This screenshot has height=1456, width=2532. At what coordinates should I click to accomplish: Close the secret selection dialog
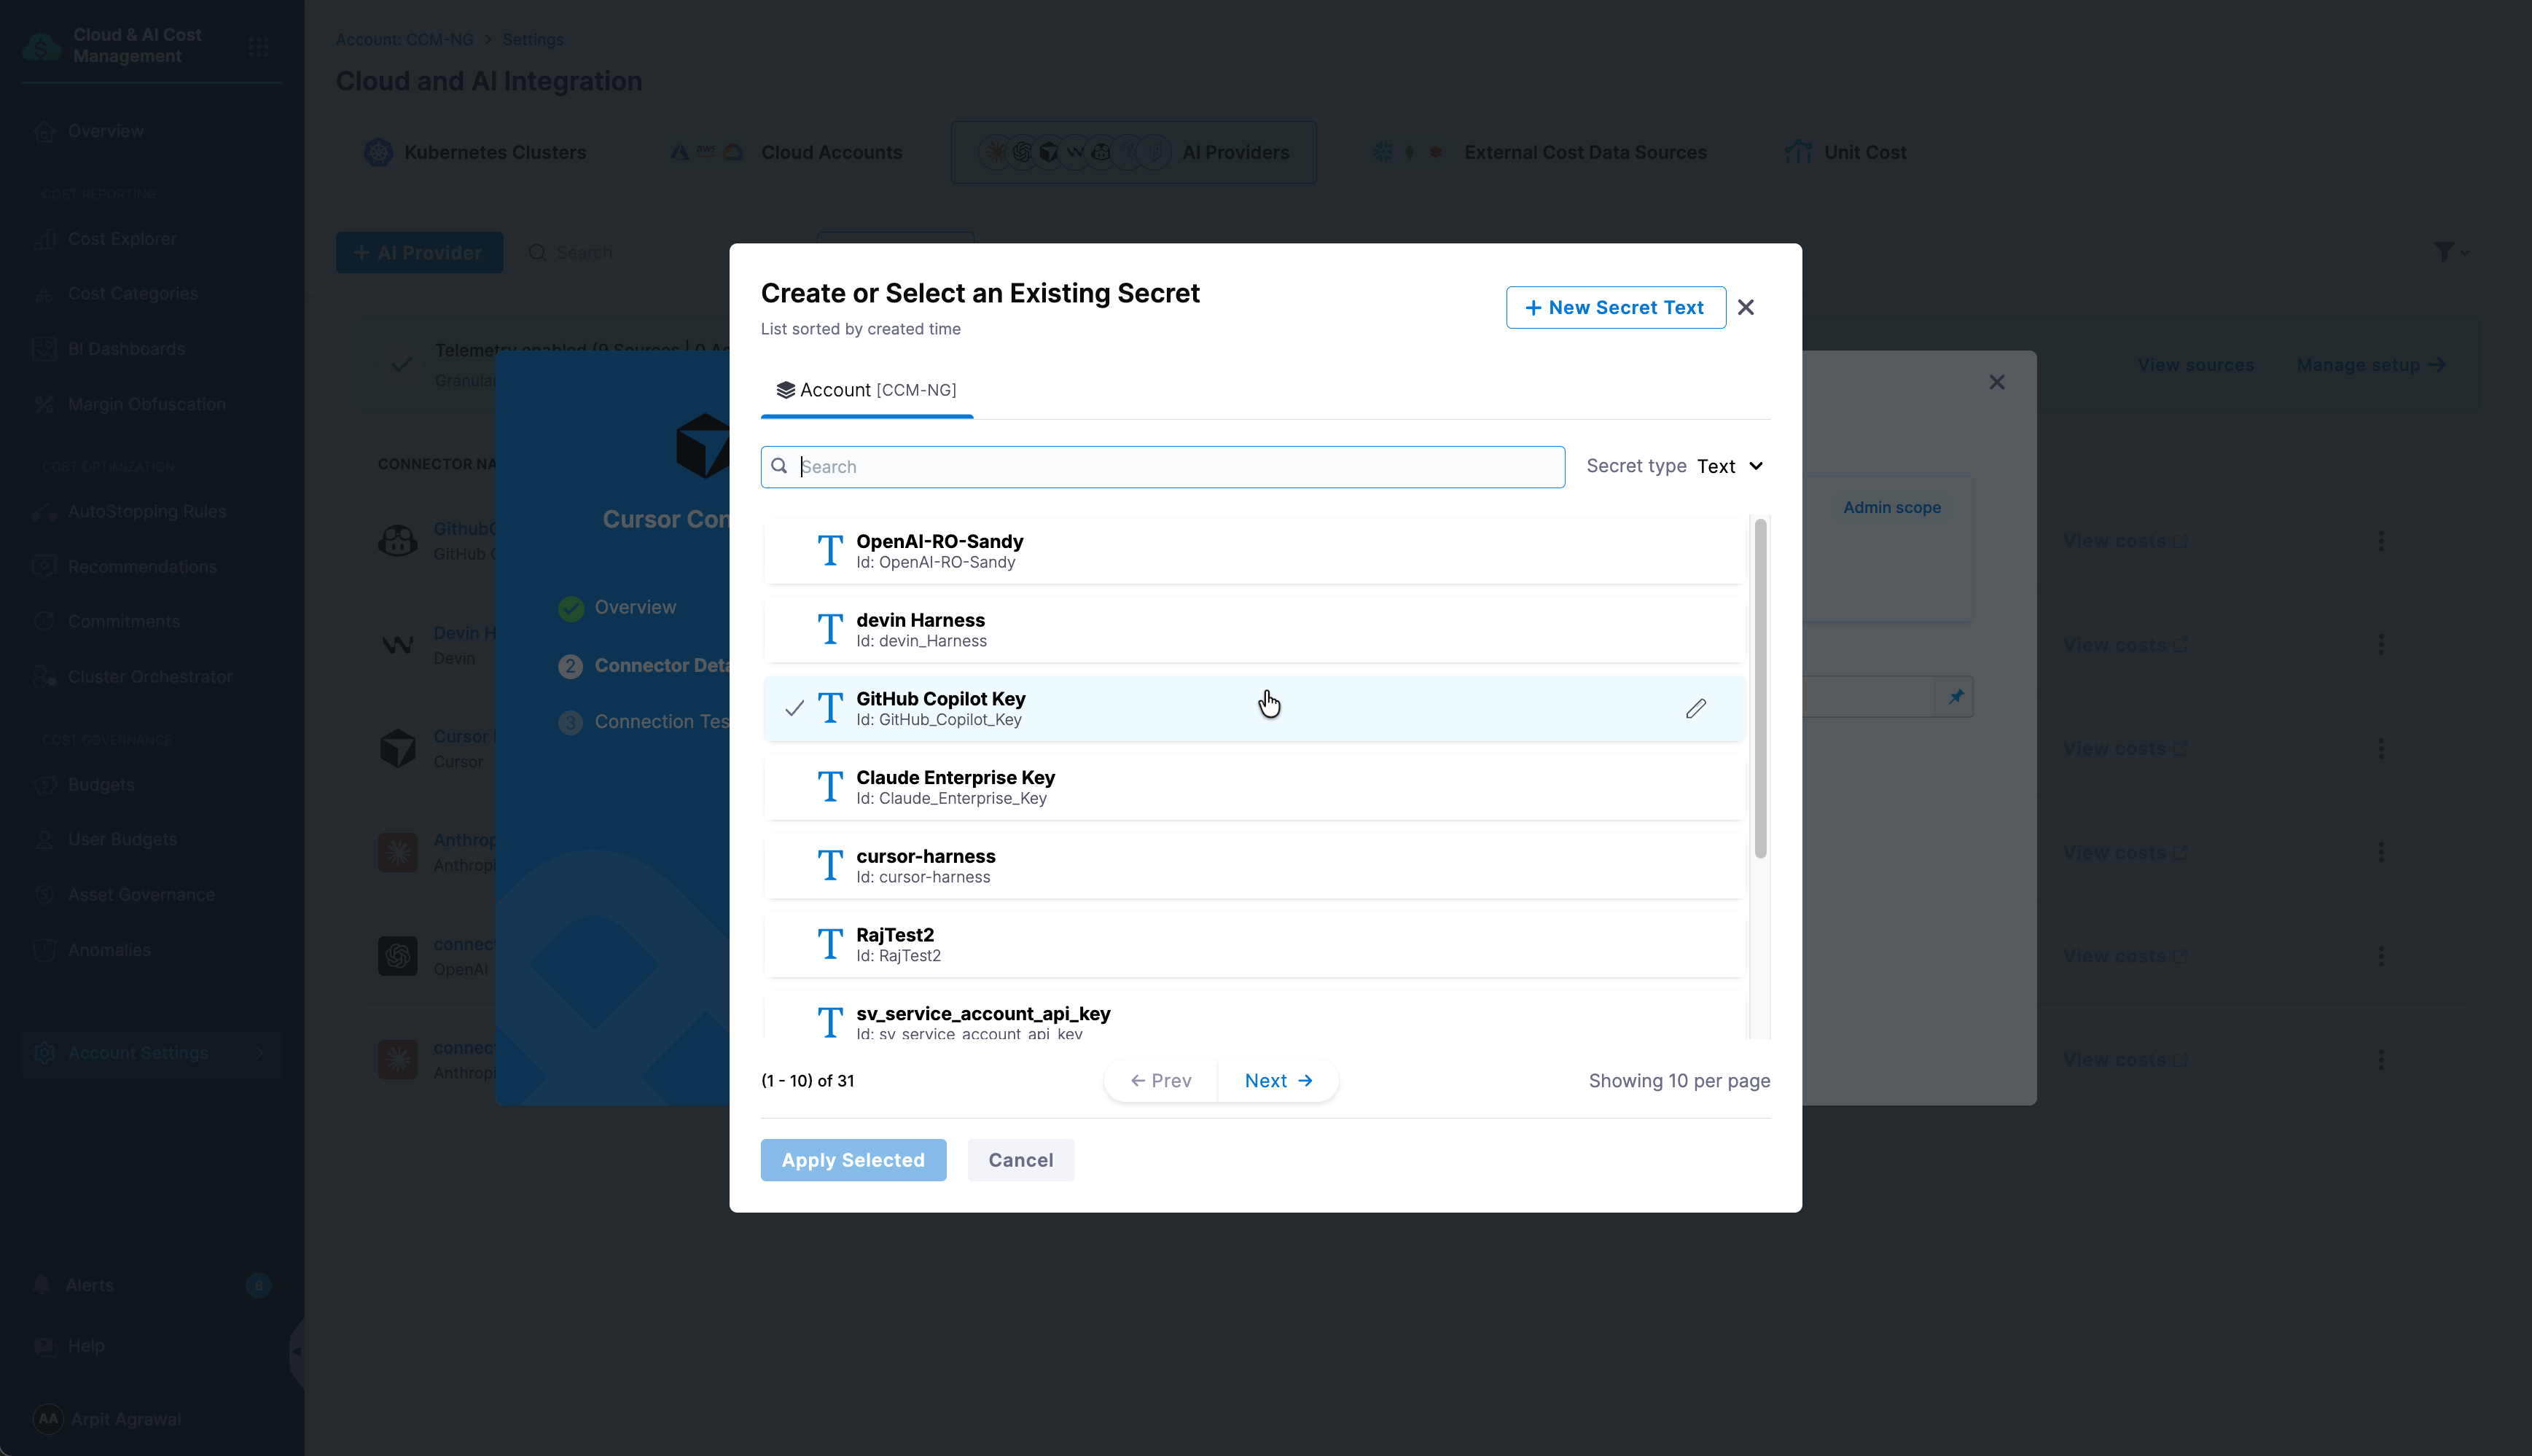click(1745, 307)
